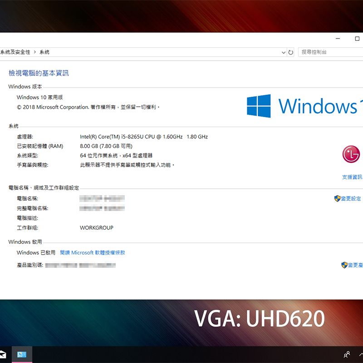Open the address bar history dropdown arrow
This screenshot has height=363, width=363.
283,53
